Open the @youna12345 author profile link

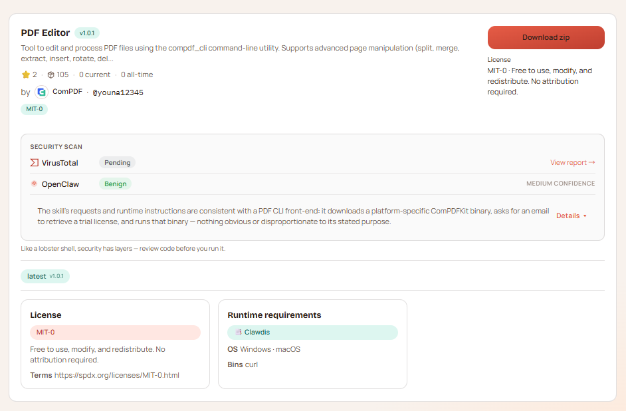(118, 92)
